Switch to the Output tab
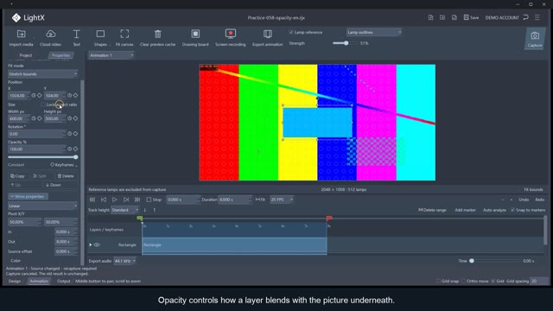This screenshot has height=311, width=553. point(63,281)
